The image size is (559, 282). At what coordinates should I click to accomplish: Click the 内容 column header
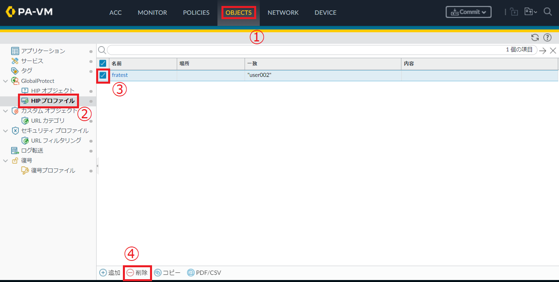tap(480, 63)
